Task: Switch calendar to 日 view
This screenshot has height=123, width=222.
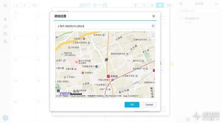Action: coord(144,5)
